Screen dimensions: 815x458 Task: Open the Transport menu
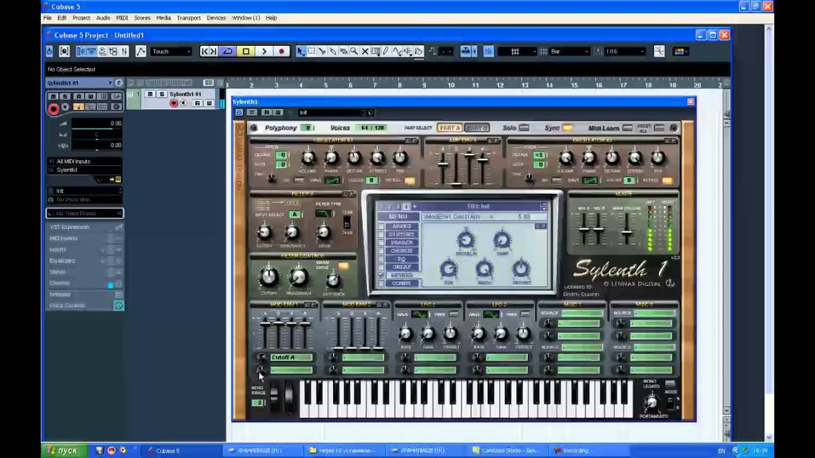(188, 18)
